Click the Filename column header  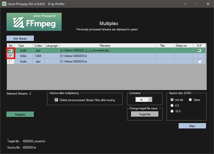pyautogui.click(x=108, y=45)
